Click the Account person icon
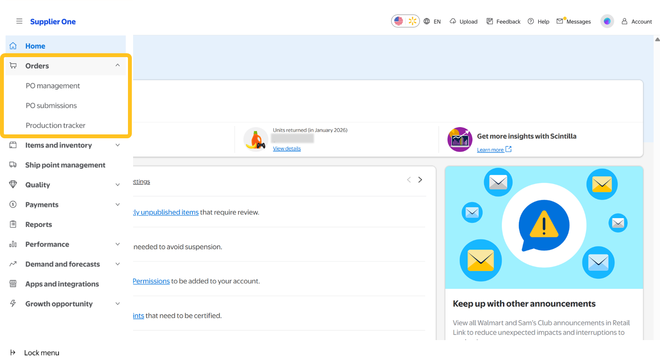The height and width of the screenshot is (362, 660). (624, 21)
